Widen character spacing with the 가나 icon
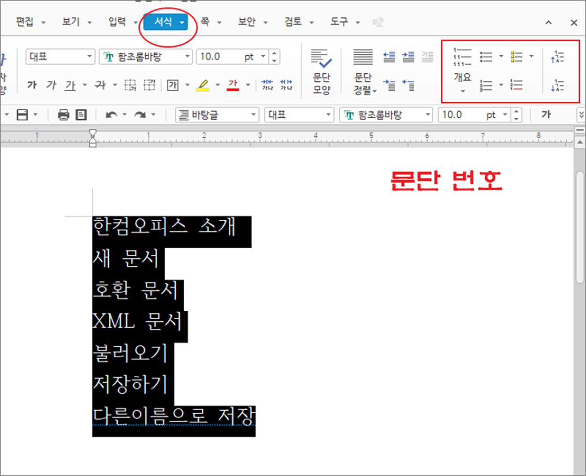The height and width of the screenshot is (476, 586). 286,85
